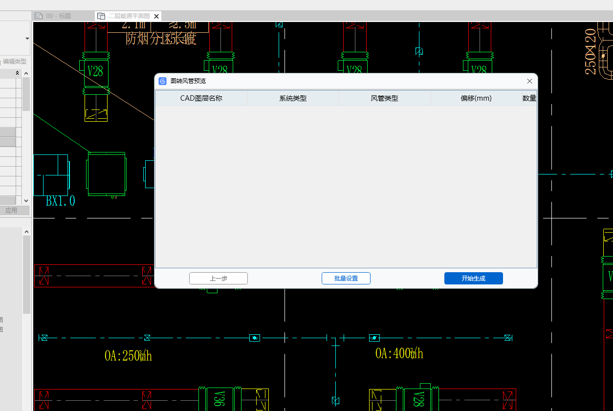Click the 图转风管预览 dialog logo icon

(163, 81)
